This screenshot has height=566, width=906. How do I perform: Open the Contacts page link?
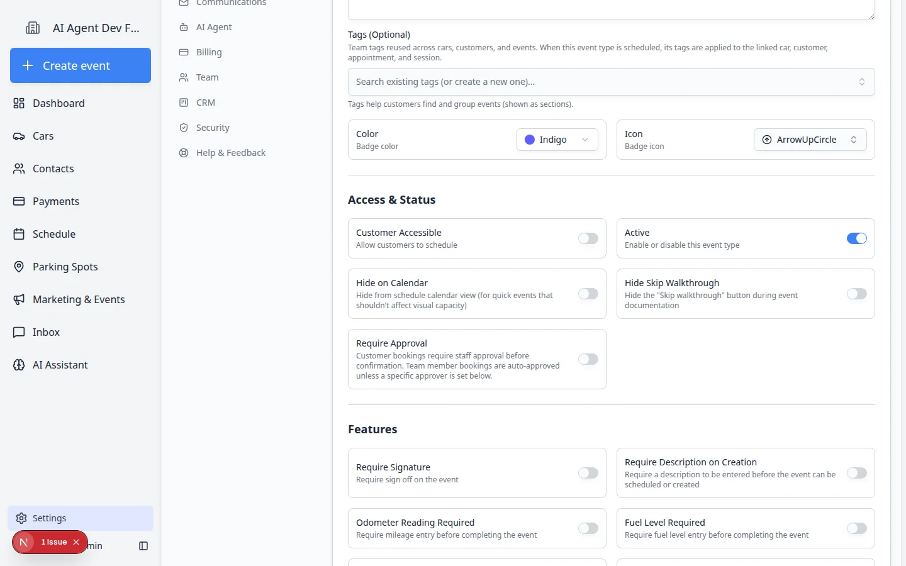(x=53, y=169)
